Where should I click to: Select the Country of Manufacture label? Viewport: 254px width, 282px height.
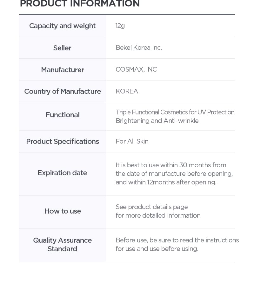tap(63, 91)
